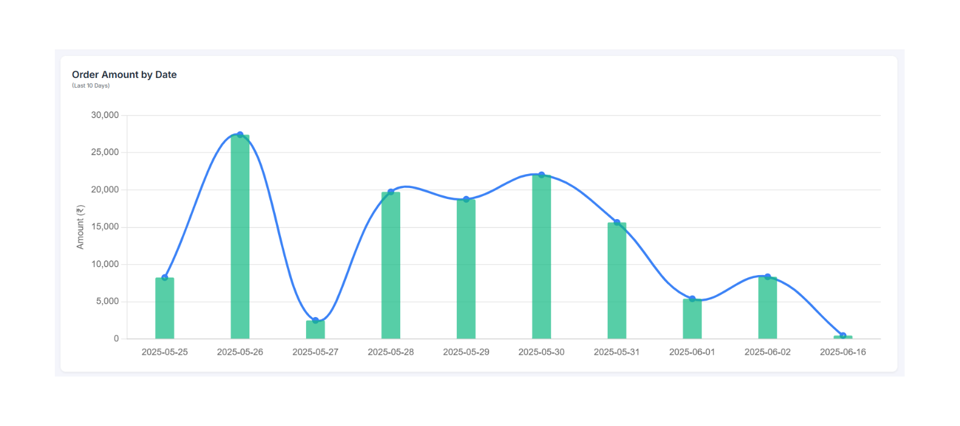Click the 30,000 y-axis label
This screenshot has width=960, height=426.
click(105, 115)
